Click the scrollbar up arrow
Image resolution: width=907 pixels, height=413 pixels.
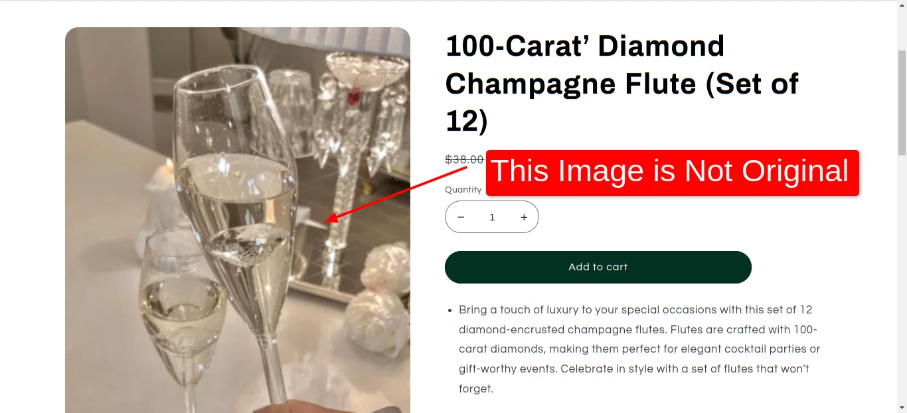[x=902, y=5]
